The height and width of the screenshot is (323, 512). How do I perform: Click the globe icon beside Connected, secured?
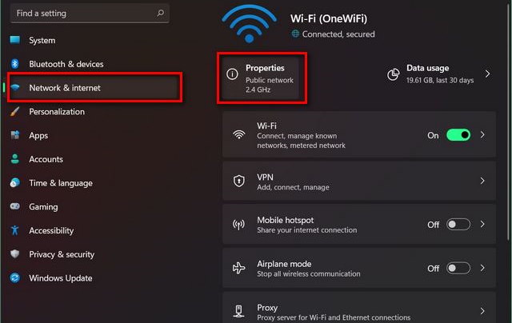[295, 34]
